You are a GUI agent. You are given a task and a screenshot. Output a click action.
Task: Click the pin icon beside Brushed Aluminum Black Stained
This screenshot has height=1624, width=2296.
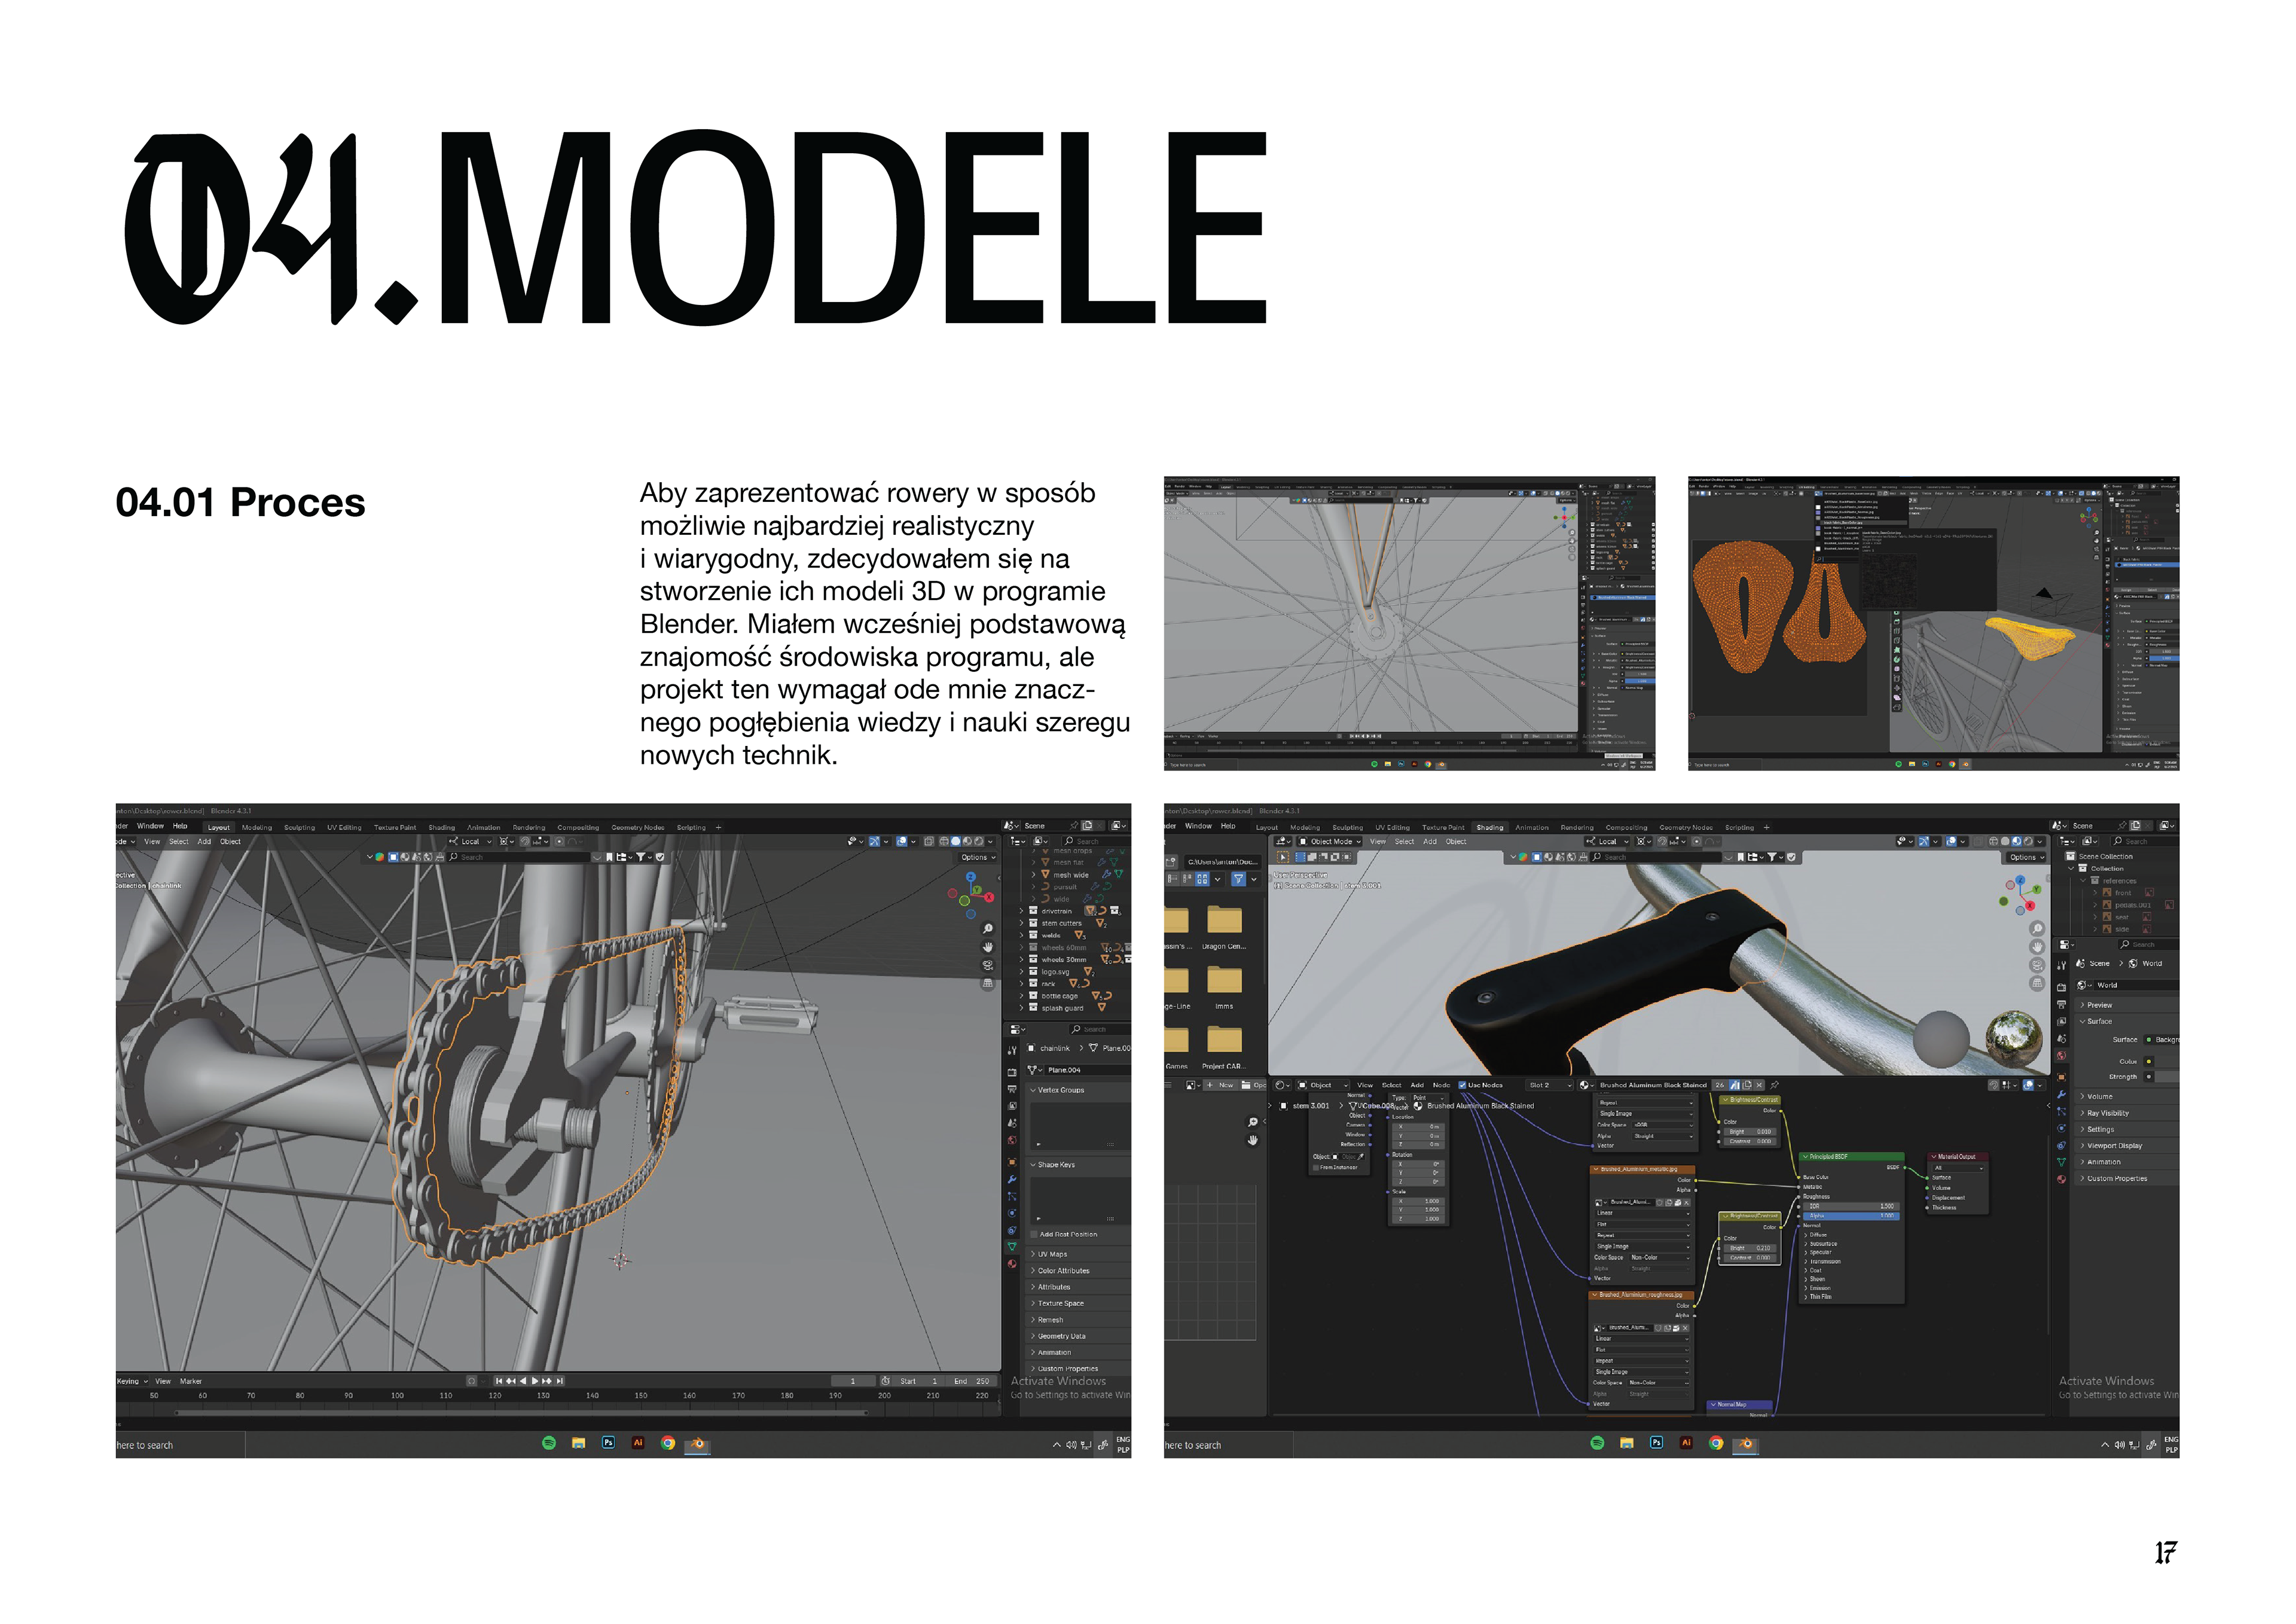tap(1775, 1084)
